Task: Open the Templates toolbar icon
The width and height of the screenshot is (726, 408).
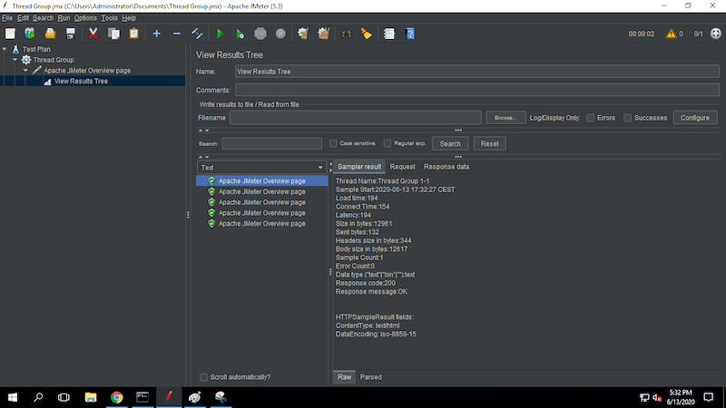Action: pyautogui.click(x=30, y=34)
